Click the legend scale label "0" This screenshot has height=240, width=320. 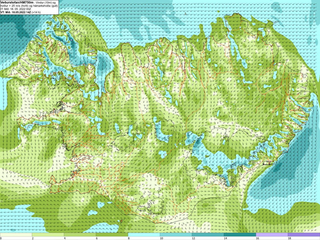click(1, 238)
